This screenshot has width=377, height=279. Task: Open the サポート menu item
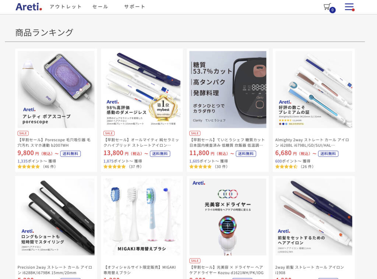[134, 7]
